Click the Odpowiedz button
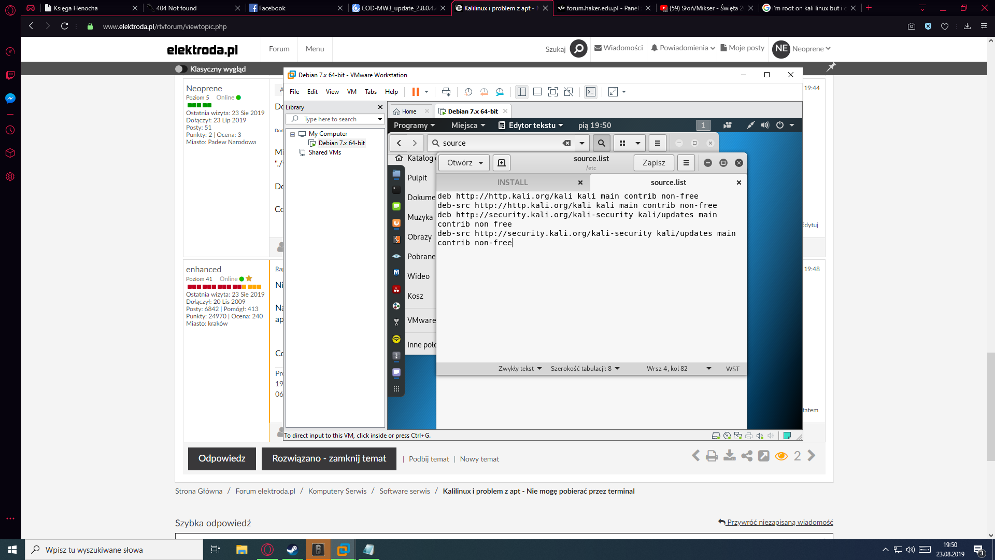This screenshot has height=560, width=995. pyautogui.click(x=222, y=459)
